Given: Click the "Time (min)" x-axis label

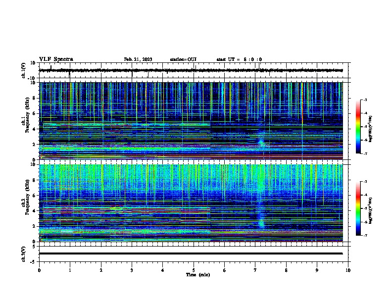Looking at the screenshot, I should [198, 275].
